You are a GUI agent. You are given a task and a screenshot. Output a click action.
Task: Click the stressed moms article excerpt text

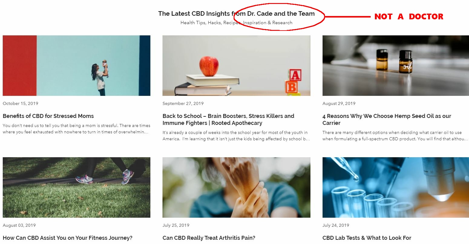click(x=77, y=129)
